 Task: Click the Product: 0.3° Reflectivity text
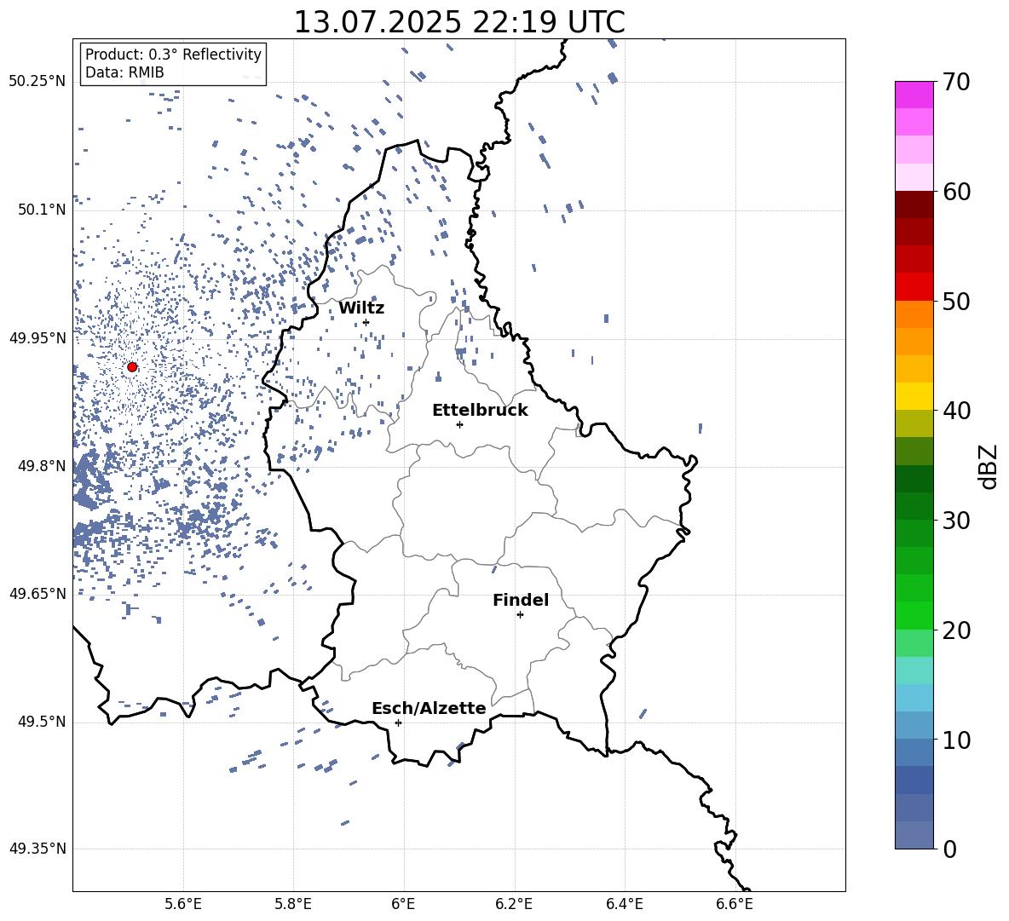click(173, 55)
